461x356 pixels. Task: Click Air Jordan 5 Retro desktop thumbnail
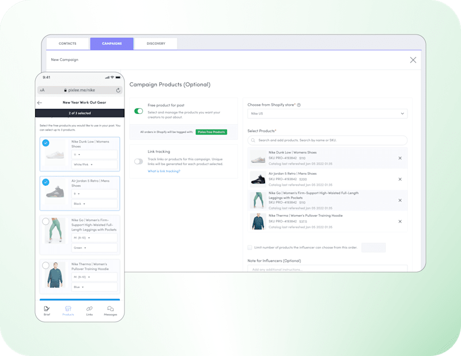point(258,179)
